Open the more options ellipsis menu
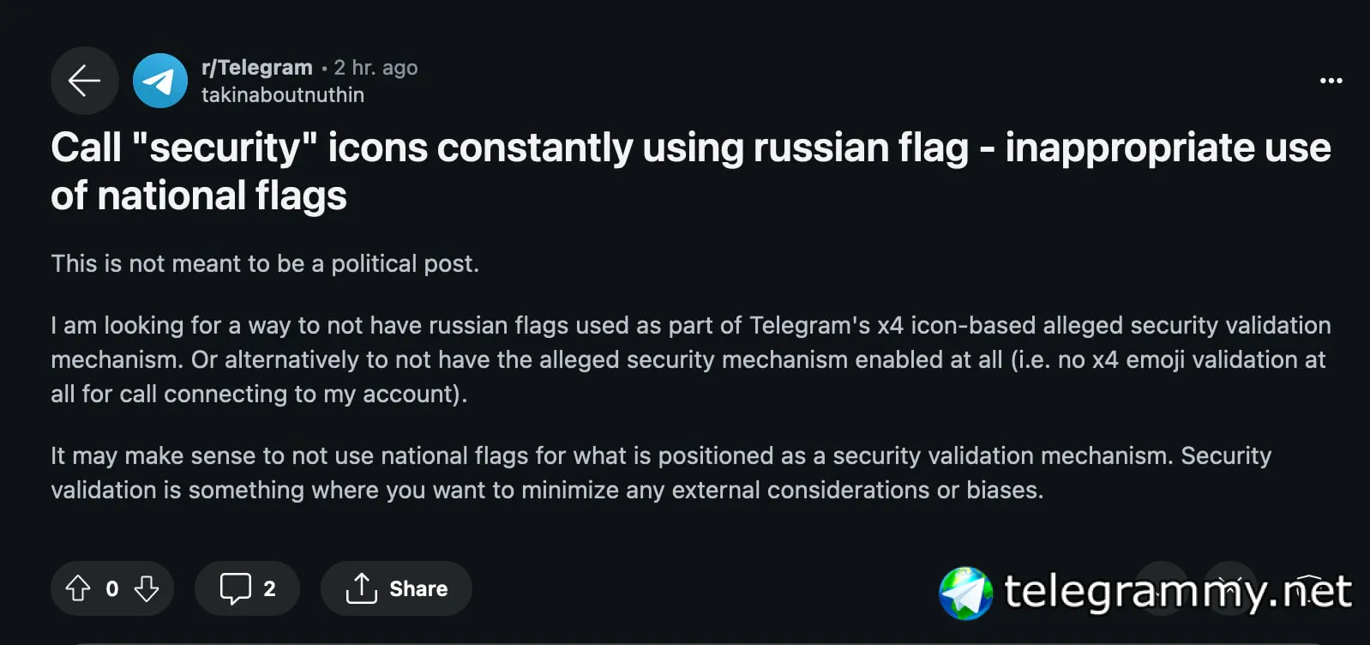This screenshot has height=645, width=1370. [1331, 81]
